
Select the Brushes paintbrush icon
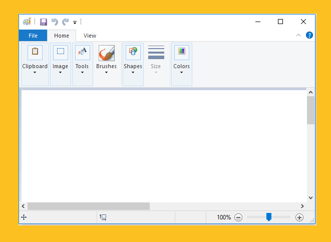(x=107, y=53)
